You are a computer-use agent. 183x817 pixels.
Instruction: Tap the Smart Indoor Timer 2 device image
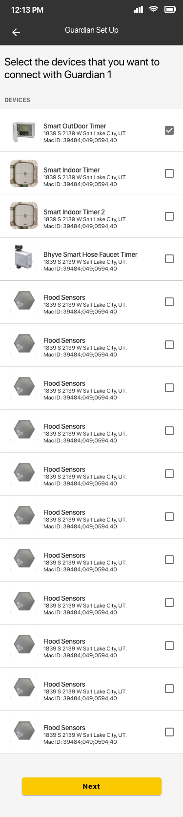(24, 215)
